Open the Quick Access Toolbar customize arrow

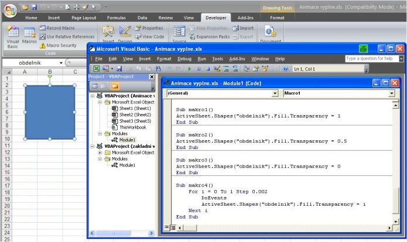click(105, 7)
